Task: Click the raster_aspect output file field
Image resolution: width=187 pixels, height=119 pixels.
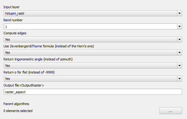Action: tap(93, 92)
